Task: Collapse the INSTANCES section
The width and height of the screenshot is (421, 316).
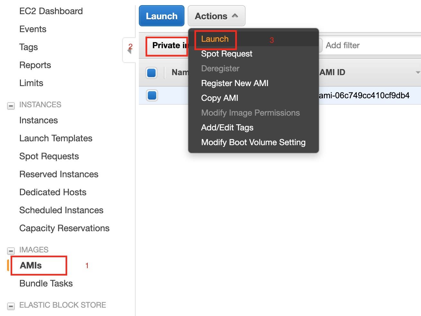Action: (x=11, y=106)
